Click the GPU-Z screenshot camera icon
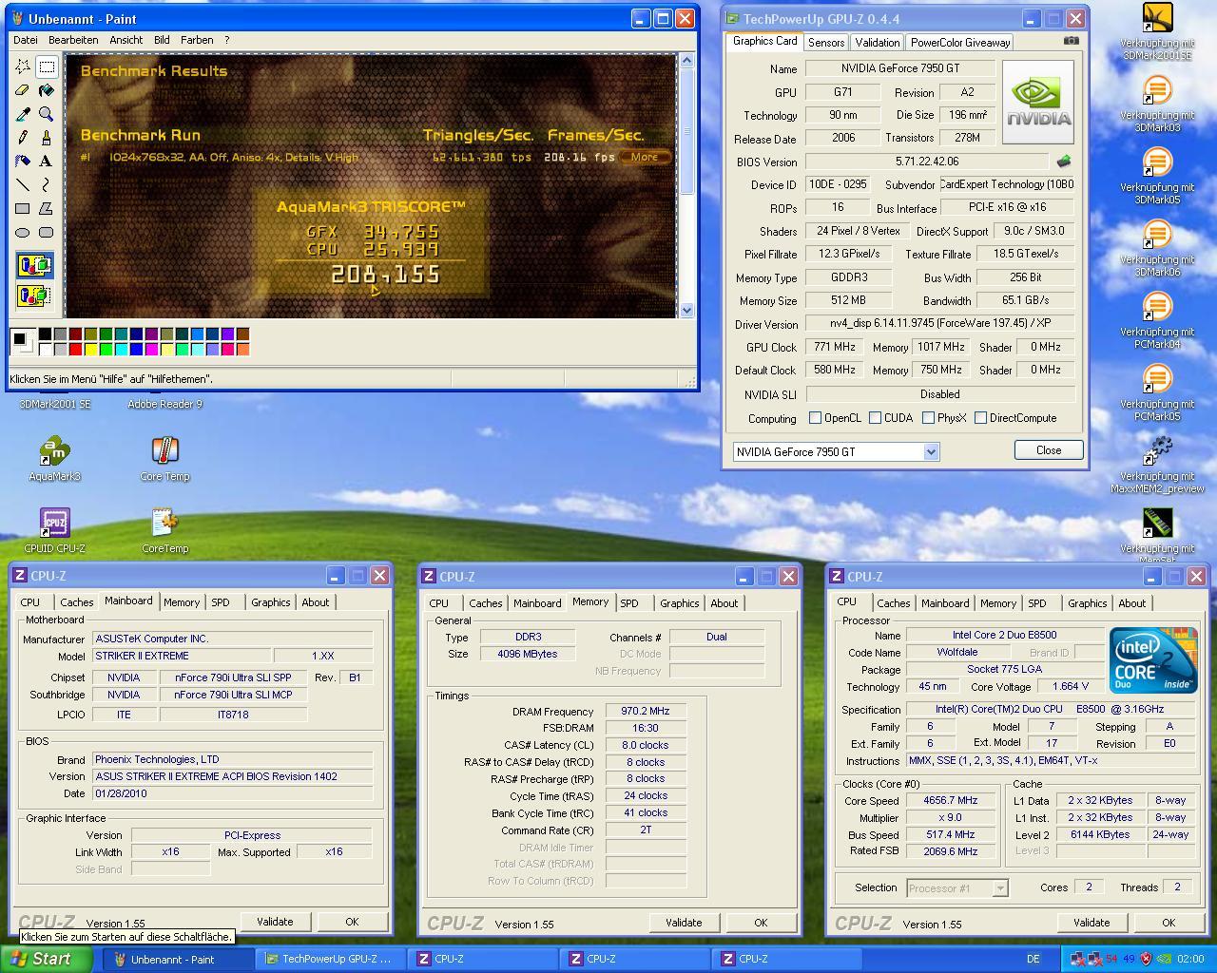 click(1072, 41)
